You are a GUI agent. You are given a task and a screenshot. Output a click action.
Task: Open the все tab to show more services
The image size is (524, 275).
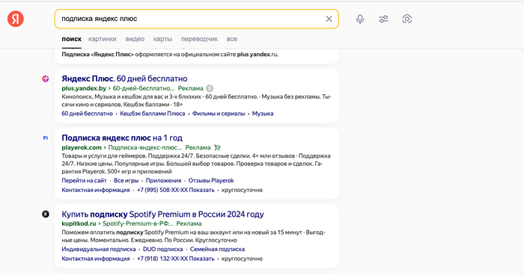tap(232, 39)
